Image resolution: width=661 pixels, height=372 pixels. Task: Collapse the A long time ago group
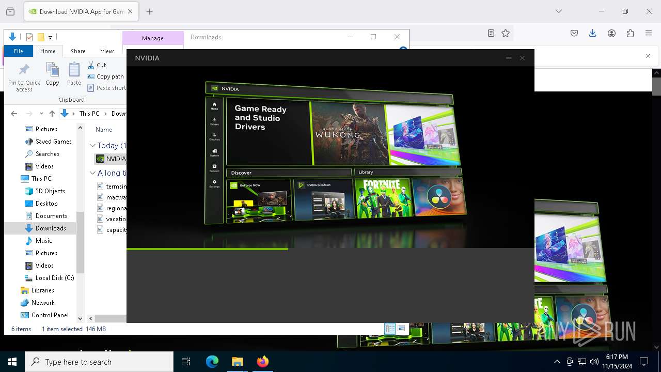(92, 173)
